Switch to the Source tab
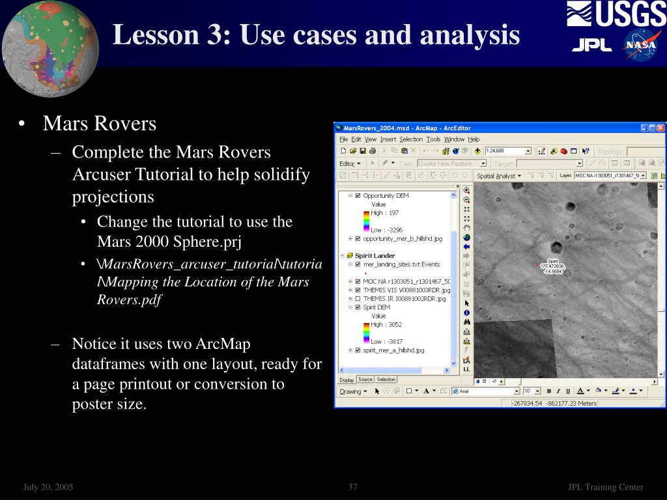The width and height of the screenshot is (667, 500). point(365,380)
